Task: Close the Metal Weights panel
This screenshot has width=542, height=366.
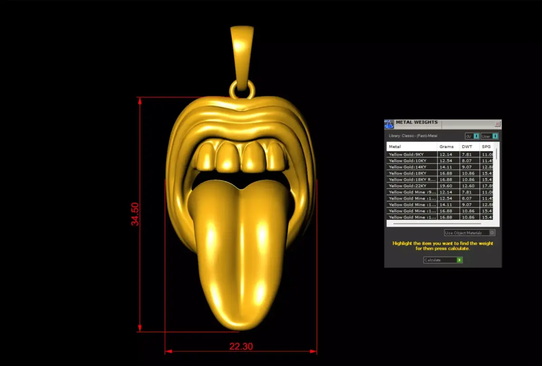Action: point(498,124)
